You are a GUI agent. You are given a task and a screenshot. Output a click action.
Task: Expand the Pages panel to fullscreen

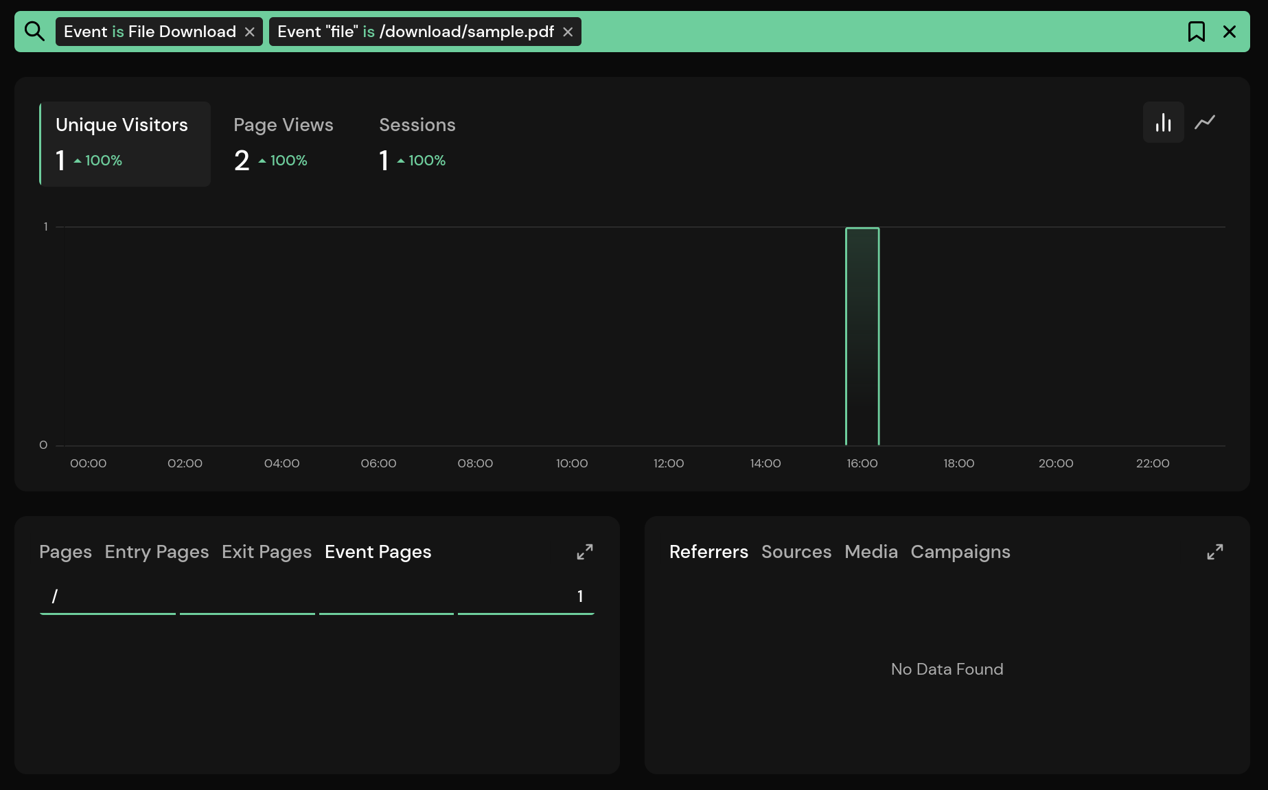click(585, 551)
